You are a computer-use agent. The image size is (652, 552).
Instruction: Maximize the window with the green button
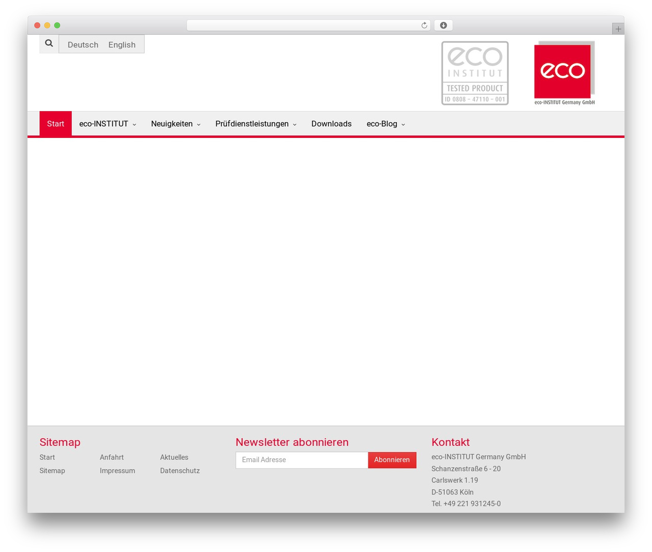click(57, 25)
